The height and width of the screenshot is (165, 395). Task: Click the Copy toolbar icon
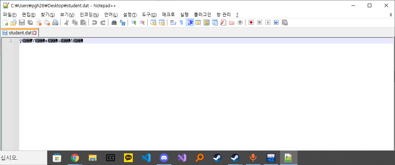(x=75, y=22)
